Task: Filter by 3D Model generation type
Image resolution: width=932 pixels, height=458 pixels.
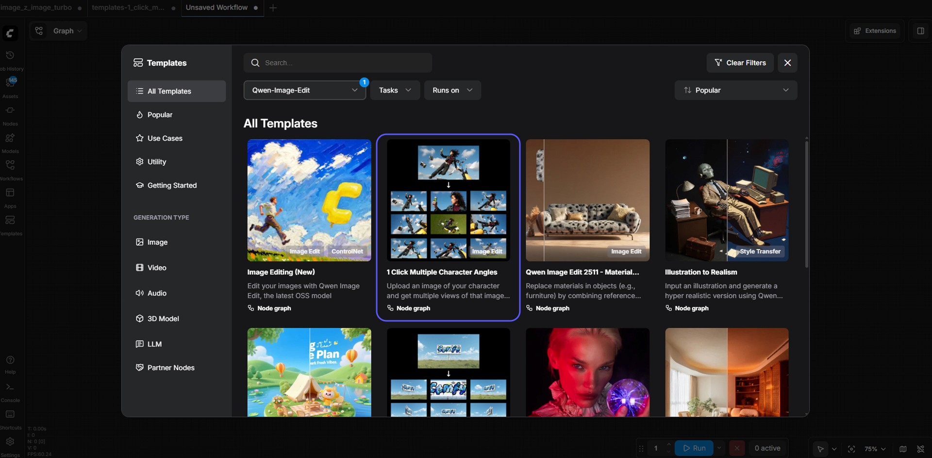Action: point(177,319)
